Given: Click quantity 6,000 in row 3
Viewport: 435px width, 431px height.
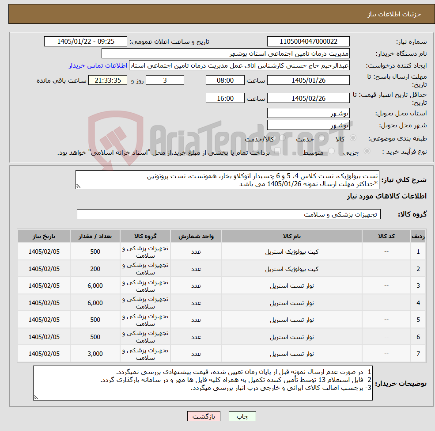Looking at the screenshot, I should [x=95, y=286].
